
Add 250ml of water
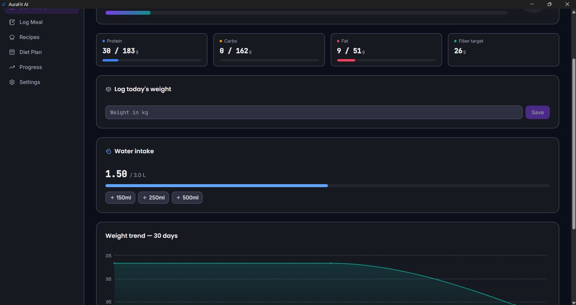point(154,198)
